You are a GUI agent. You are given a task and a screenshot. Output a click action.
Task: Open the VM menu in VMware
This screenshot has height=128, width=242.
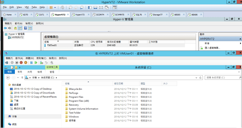[x=26, y=7]
